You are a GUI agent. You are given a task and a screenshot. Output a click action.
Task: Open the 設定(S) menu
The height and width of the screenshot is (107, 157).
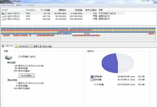pyautogui.click(x=19, y=5)
